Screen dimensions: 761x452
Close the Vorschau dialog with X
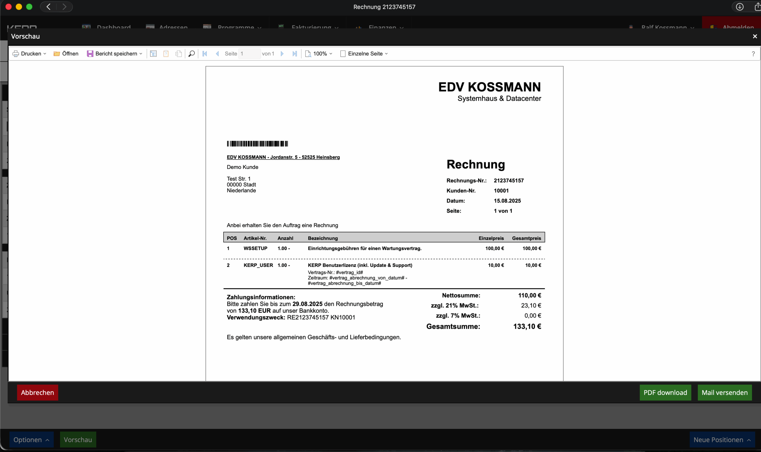coord(754,36)
